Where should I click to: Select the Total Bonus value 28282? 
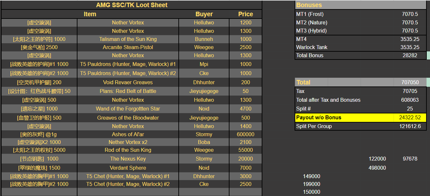(409, 55)
